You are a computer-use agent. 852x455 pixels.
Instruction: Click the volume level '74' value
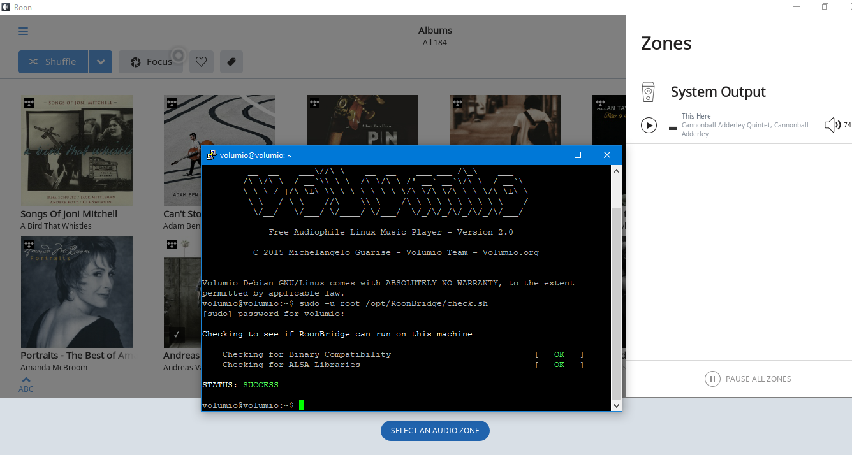click(x=847, y=125)
